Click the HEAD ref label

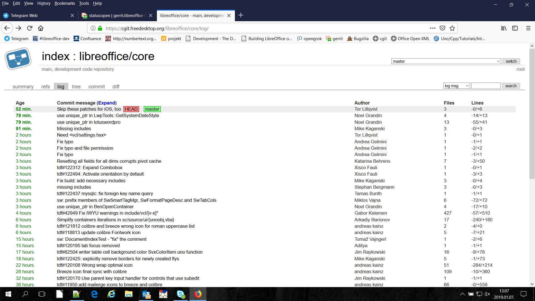131,109
